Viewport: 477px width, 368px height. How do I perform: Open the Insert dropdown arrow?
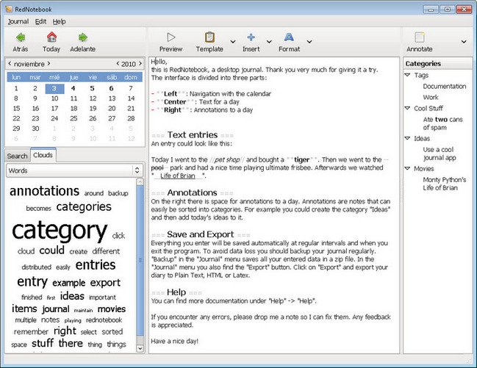pos(269,41)
